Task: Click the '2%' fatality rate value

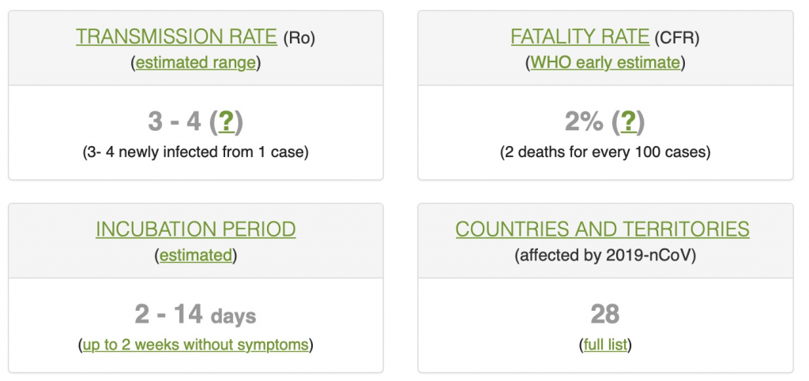Action: (584, 122)
